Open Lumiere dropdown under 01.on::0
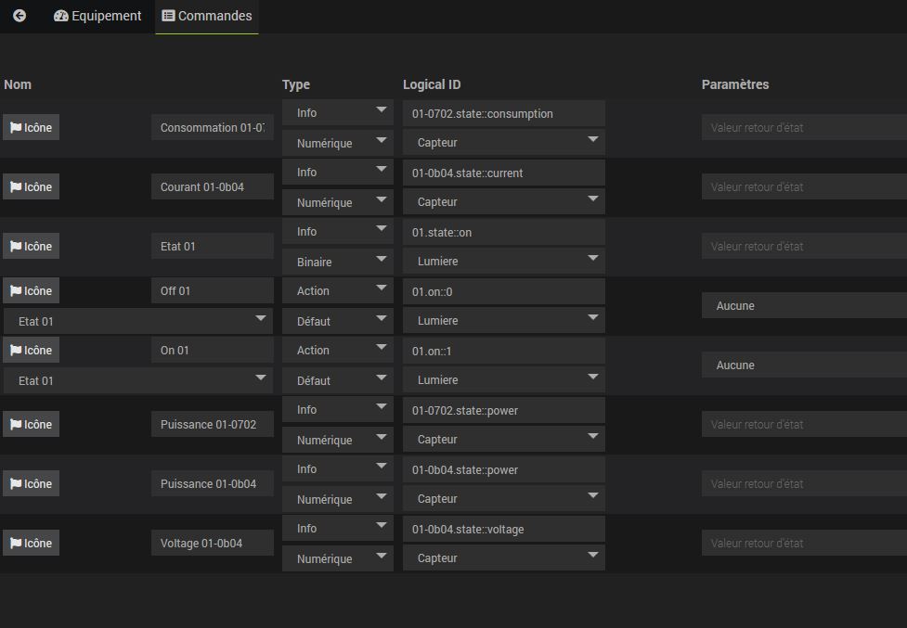Screen dimensions: 907x628 (x=504, y=321)
